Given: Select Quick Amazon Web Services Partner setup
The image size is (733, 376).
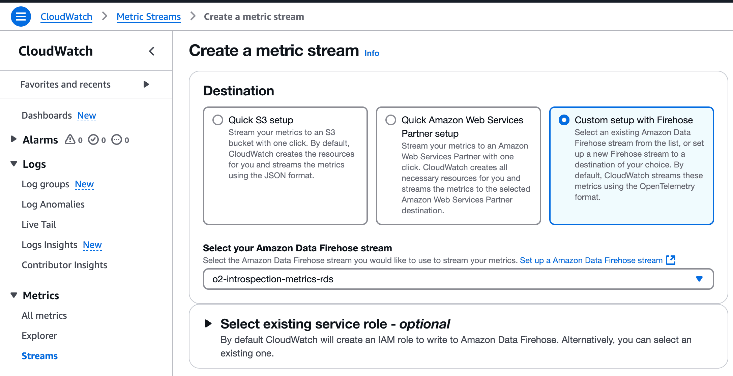Looking at the screenshot, I should pos(390,120).
